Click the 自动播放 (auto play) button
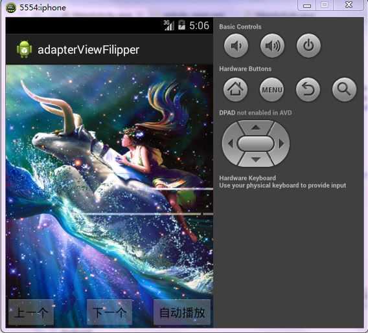Image resolution: width=368 pixels, height=333 pixels. point(182,312)
